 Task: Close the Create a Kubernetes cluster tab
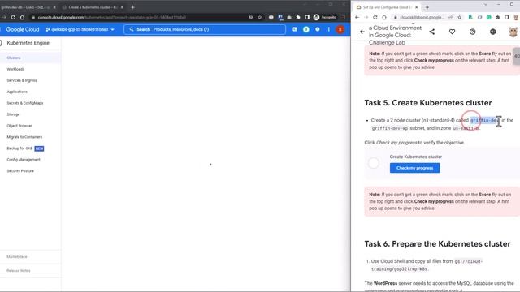122,7
